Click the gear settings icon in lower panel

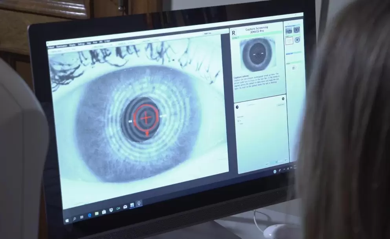(283, 99)
